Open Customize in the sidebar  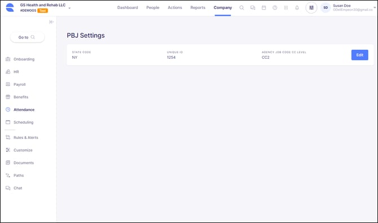point(23,150)
